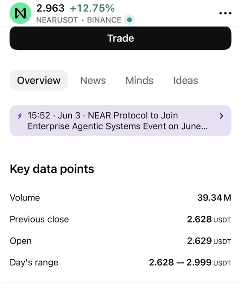Image resolution: width=241 pixels, height=290 pixels.
Task: Open the three-dot more options menu
Action: pos(225,13)
